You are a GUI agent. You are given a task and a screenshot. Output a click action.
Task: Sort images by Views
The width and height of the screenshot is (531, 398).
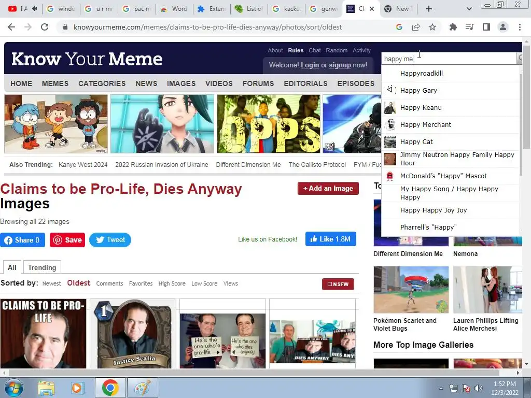[x=231, y=283]
